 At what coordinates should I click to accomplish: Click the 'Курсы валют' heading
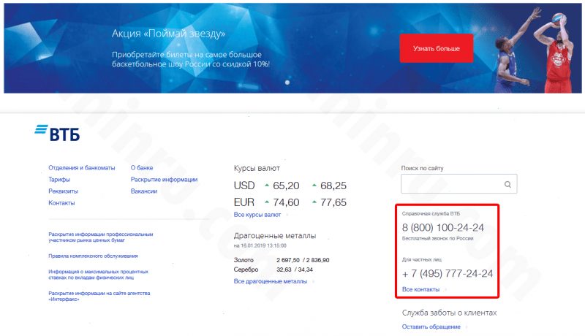point(257,169)
